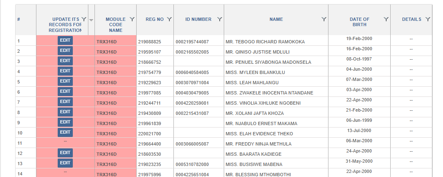Open filter icon on Date of Birth column

[x=386, y=19]
